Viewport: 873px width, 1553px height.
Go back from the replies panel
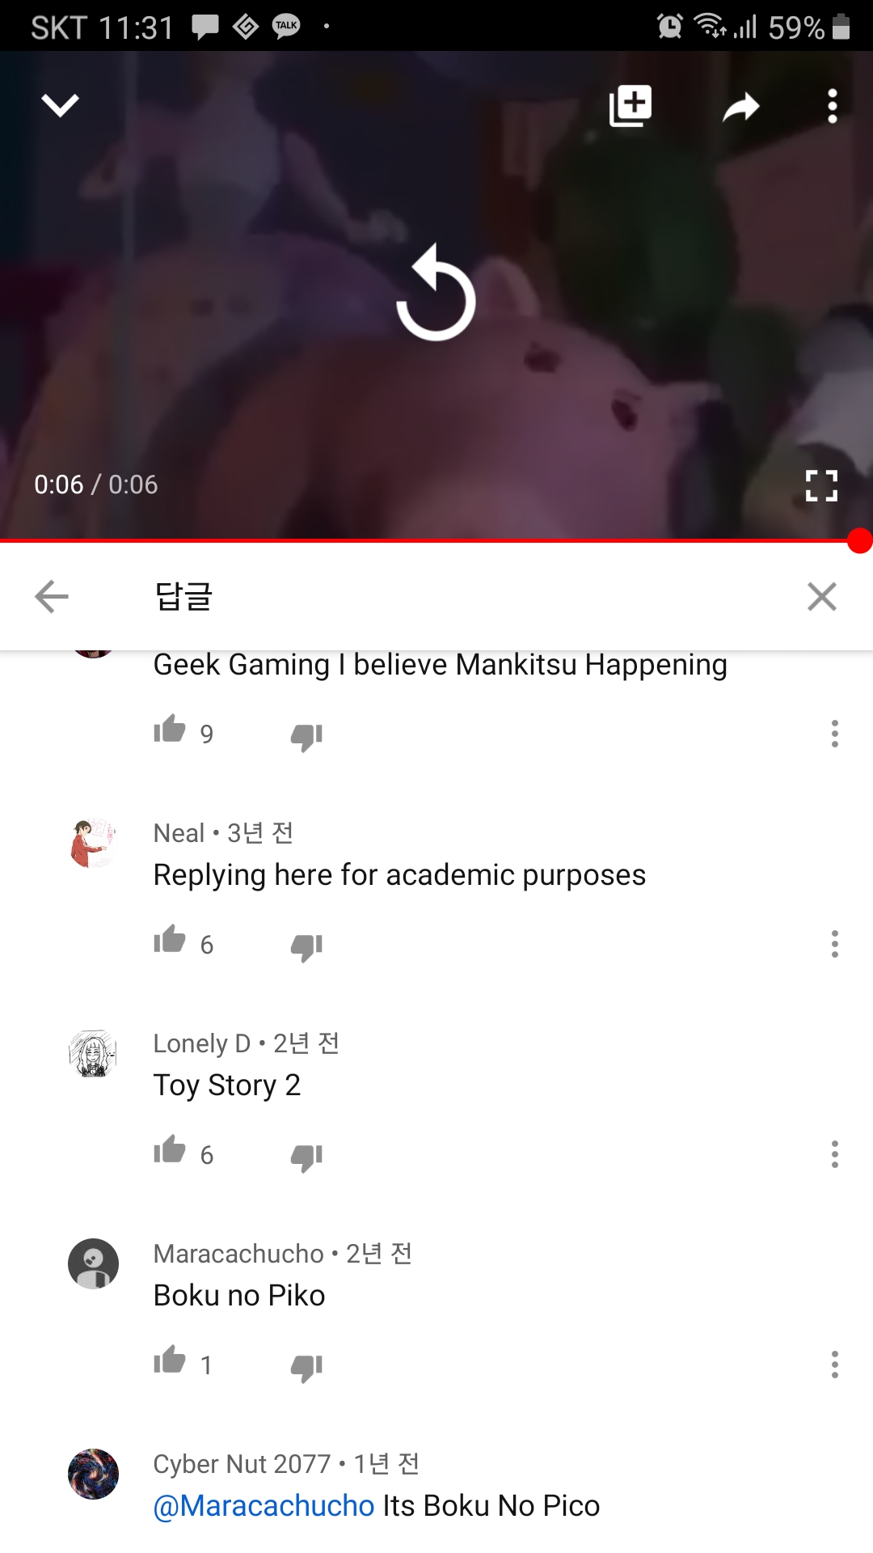coord(52,597)
